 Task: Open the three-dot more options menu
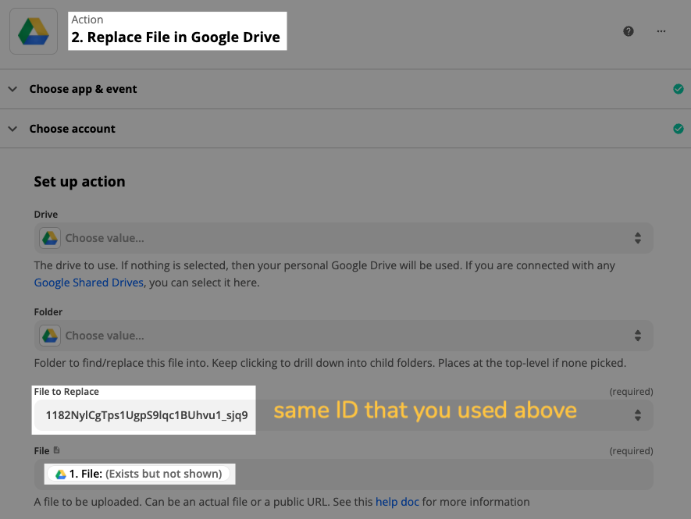pyautogui.click(x=661, y=31)
